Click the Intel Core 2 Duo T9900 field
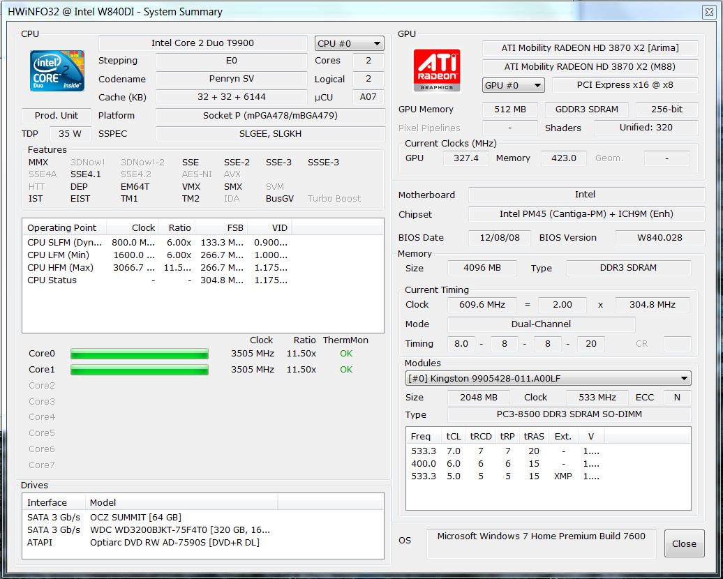Screen dimensions: 723x579 [203, 43]
